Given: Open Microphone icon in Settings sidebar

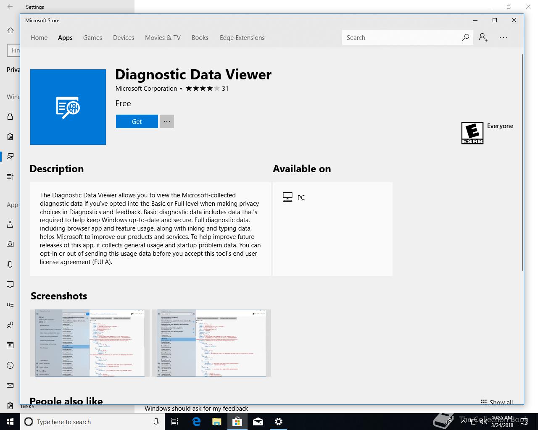Looking at the screenshot, I should 10,265.
